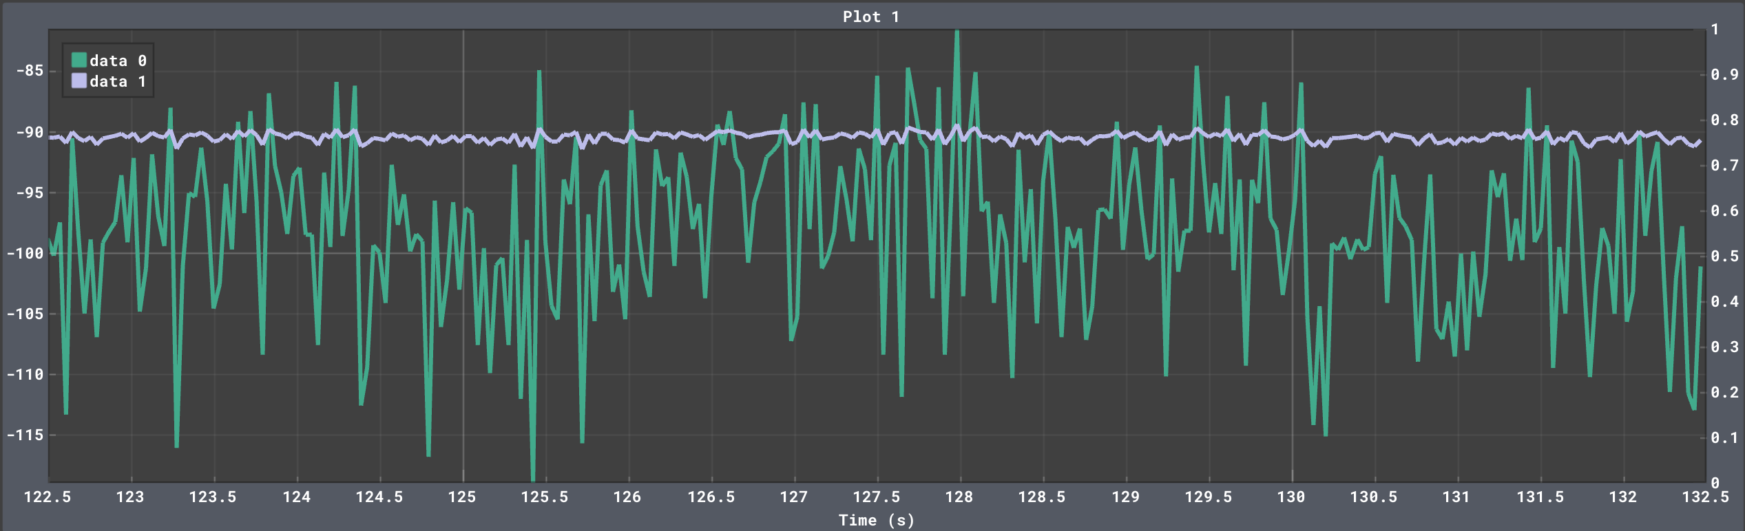Click the -115 left y-axis tick label
The height and width of the screenshot is (531, 1745).
tap(25, 435)
